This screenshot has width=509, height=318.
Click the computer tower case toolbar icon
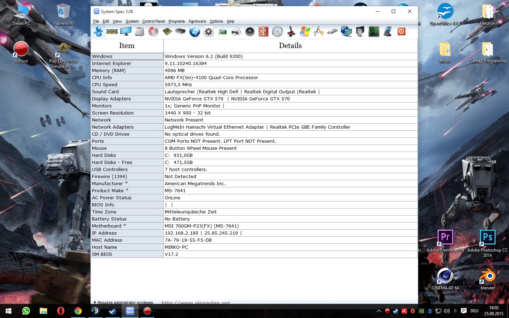point(360,31)
